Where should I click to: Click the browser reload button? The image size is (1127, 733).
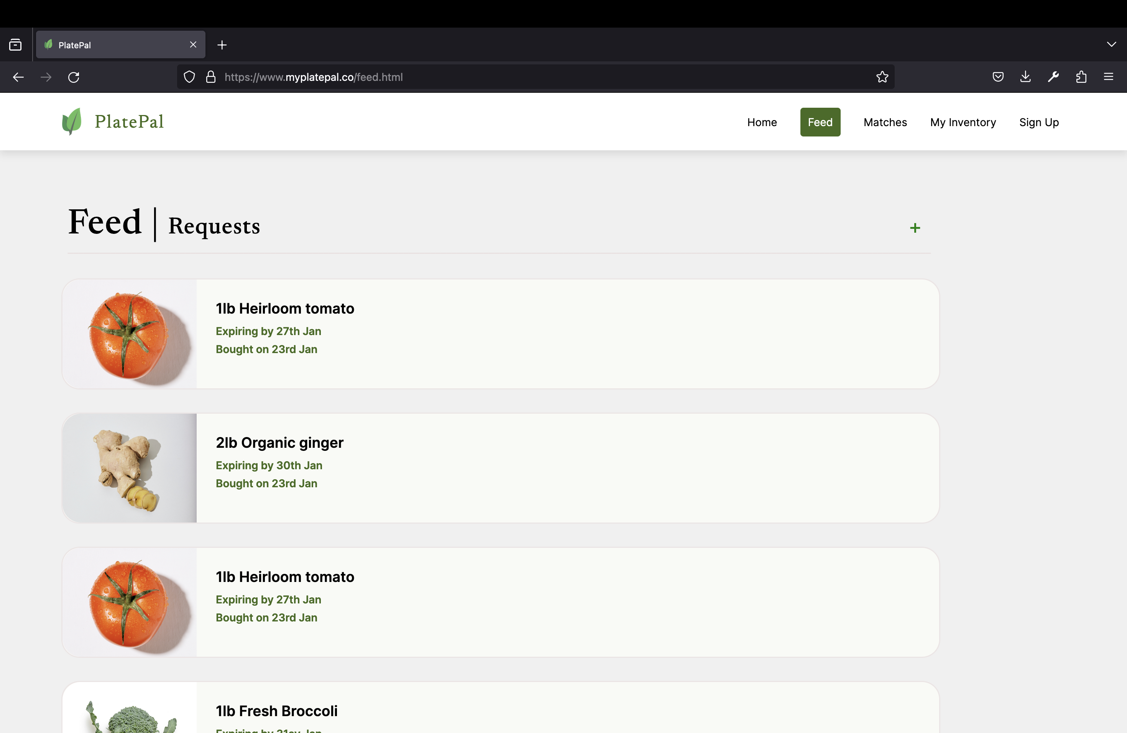(74, 77)
